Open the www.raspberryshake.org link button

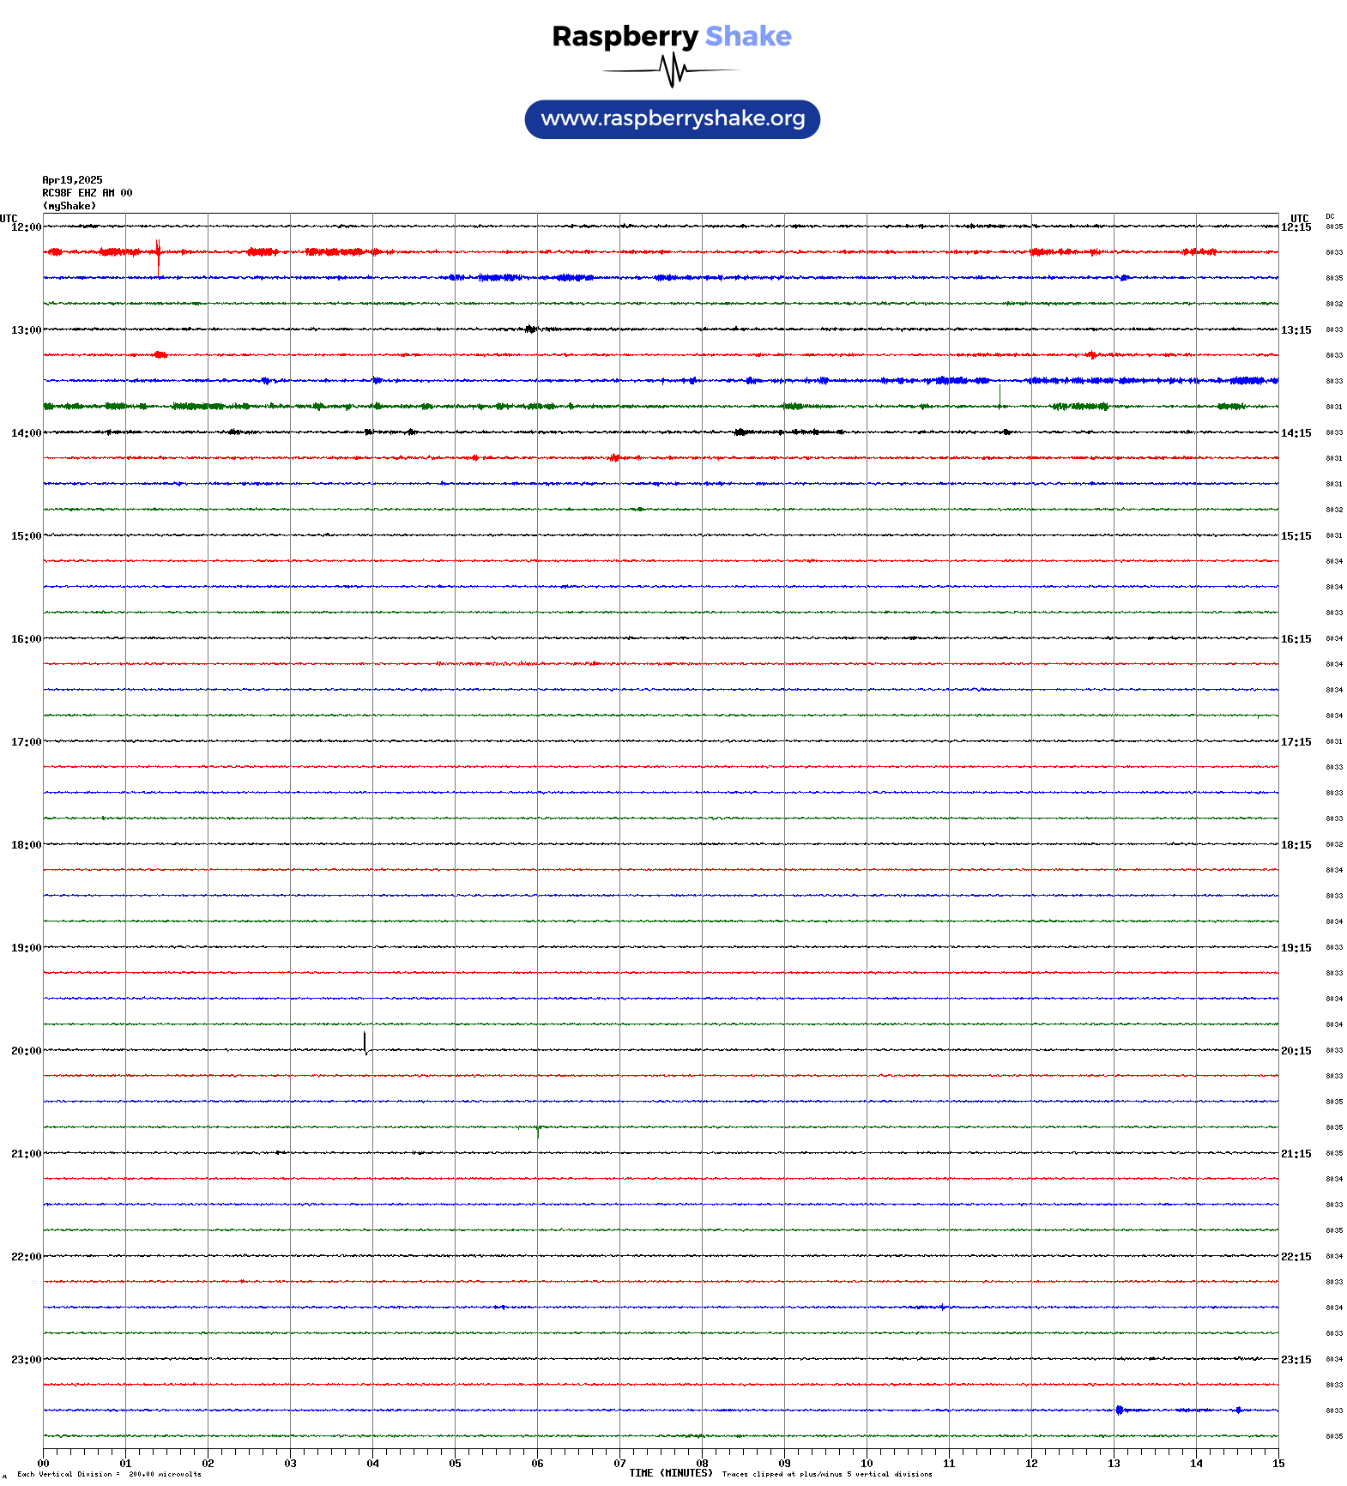(x=673, y=119)
